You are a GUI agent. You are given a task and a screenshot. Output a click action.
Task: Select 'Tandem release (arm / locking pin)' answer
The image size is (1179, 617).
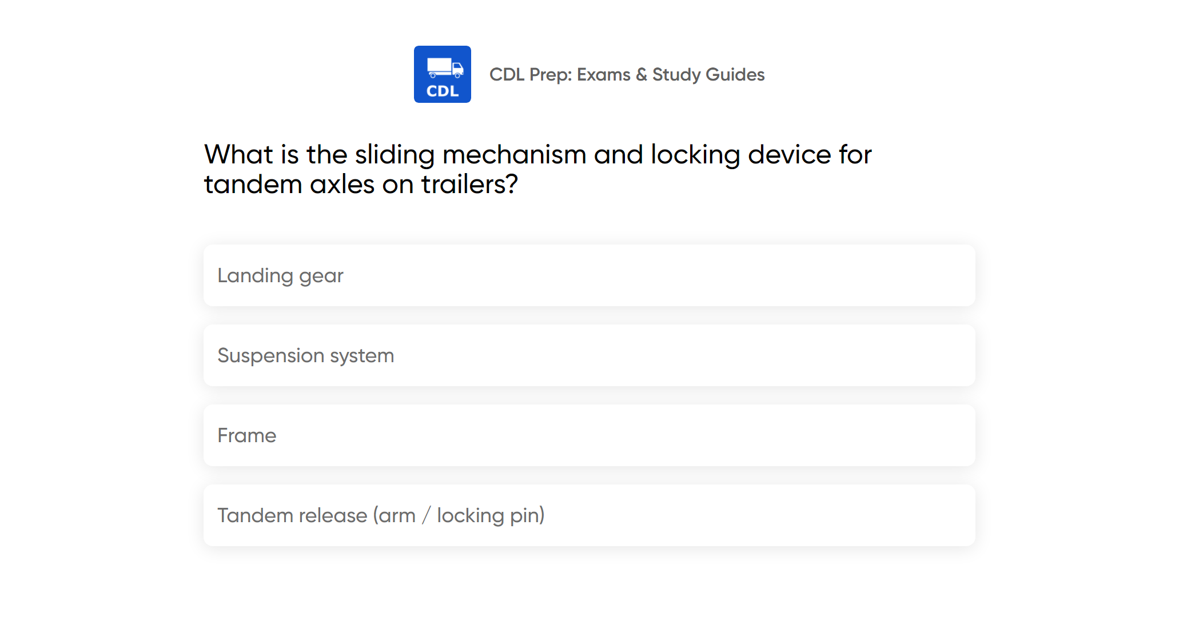(x=589, y=515)
